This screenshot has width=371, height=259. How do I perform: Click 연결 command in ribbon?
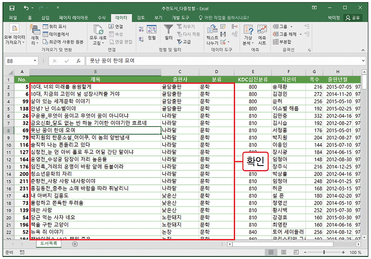[x=116, y=27]
